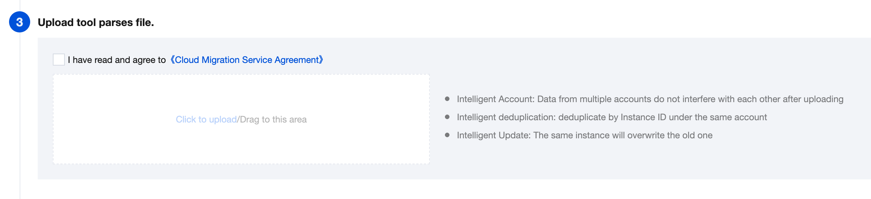Select the Intelligent Account description text
Screen dimensions: 871x199
pyautogui.click(x=650, y=99)
